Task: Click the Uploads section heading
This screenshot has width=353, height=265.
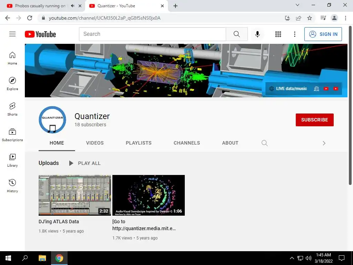Action: pyautogui.click(x=49, y=163)
